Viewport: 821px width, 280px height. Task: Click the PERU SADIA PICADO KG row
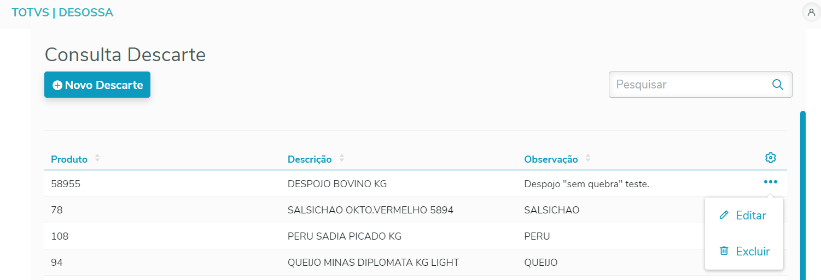coord(345,236)
